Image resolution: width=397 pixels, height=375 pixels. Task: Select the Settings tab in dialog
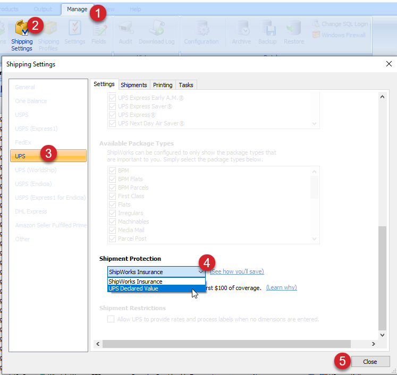coord(104,84)
